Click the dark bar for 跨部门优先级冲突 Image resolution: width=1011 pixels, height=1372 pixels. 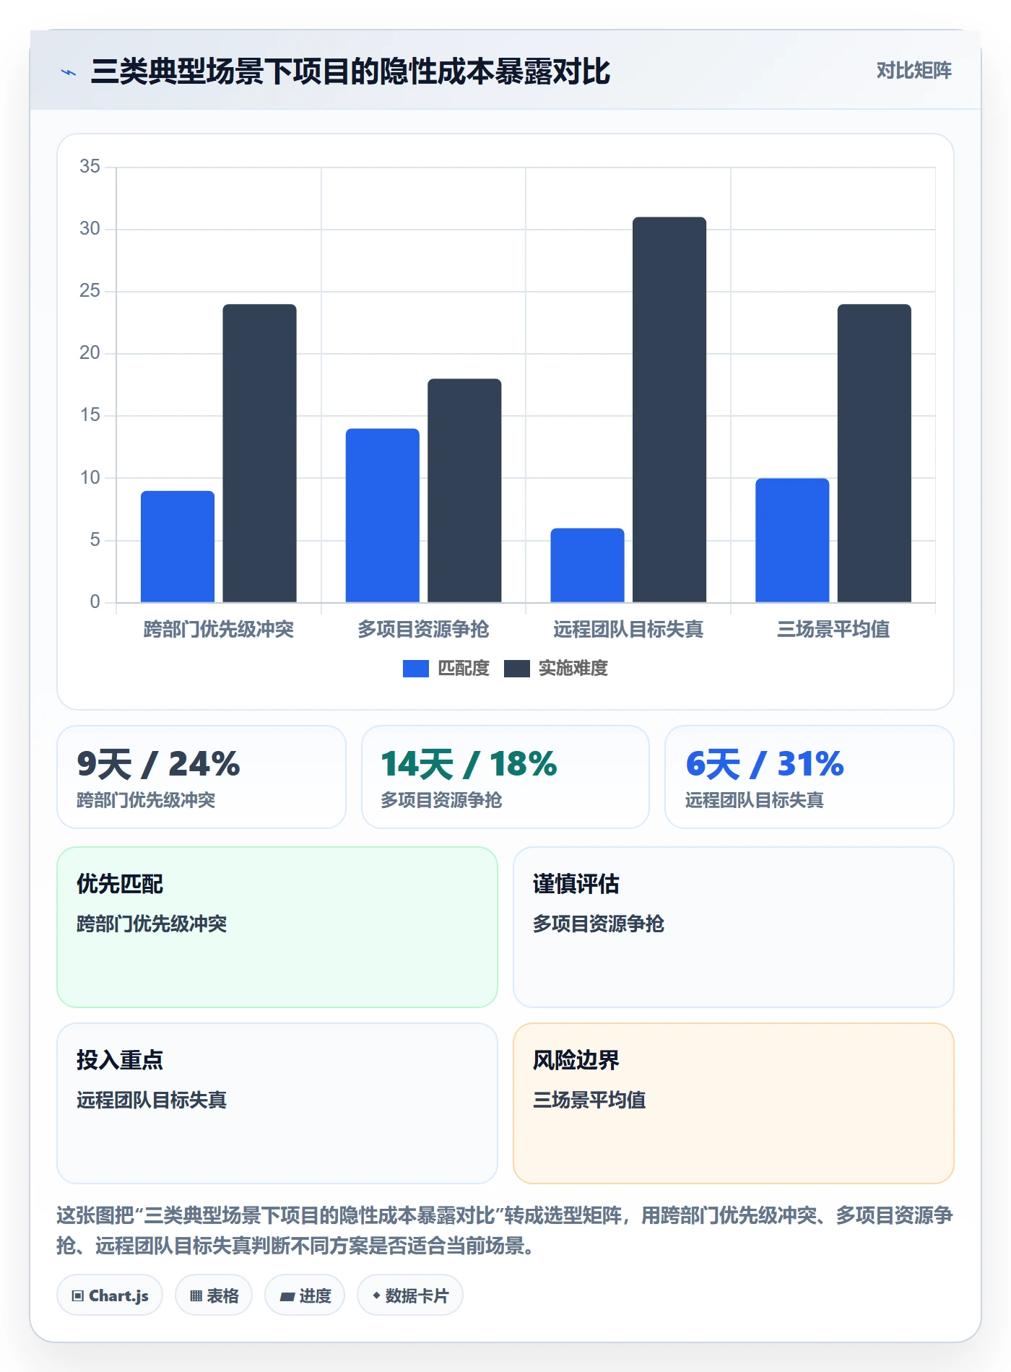[259, 453]
